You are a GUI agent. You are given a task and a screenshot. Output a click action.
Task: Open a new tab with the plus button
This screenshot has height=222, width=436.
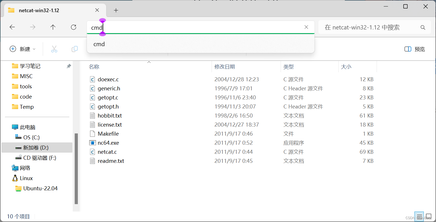coord(116,10)
